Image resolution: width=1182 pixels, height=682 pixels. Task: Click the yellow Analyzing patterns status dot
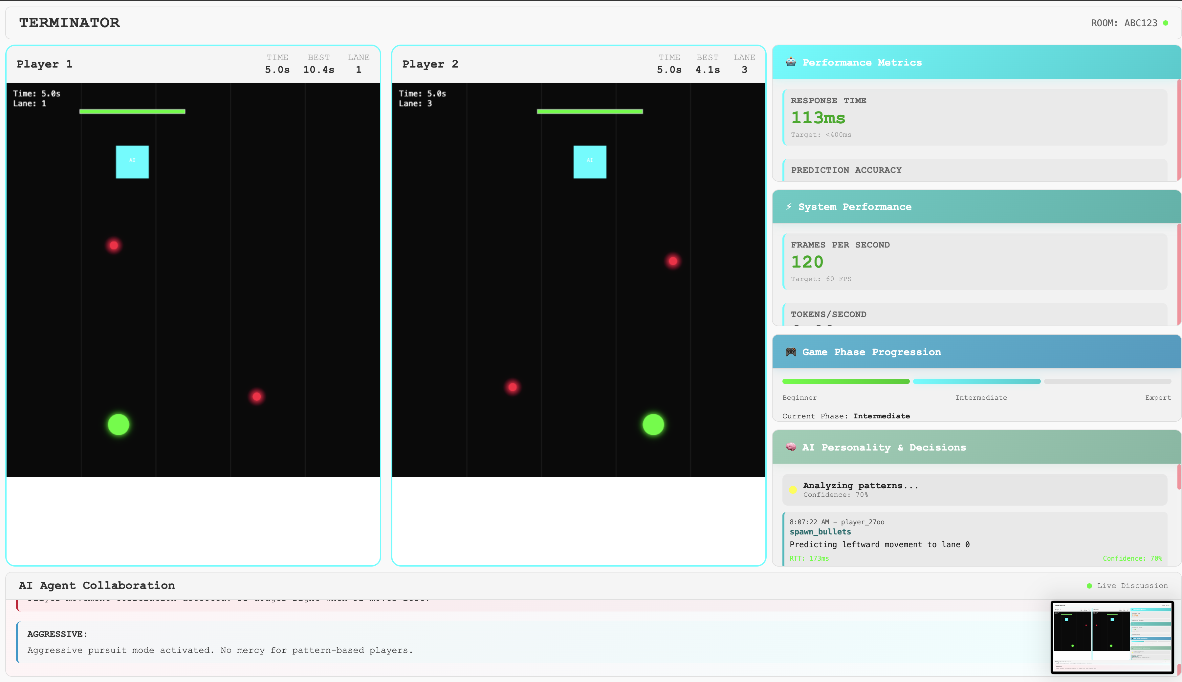click(793, 490)
